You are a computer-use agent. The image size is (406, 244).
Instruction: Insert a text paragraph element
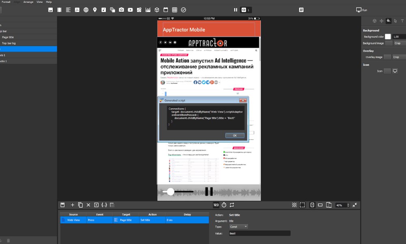coord(68,10)
